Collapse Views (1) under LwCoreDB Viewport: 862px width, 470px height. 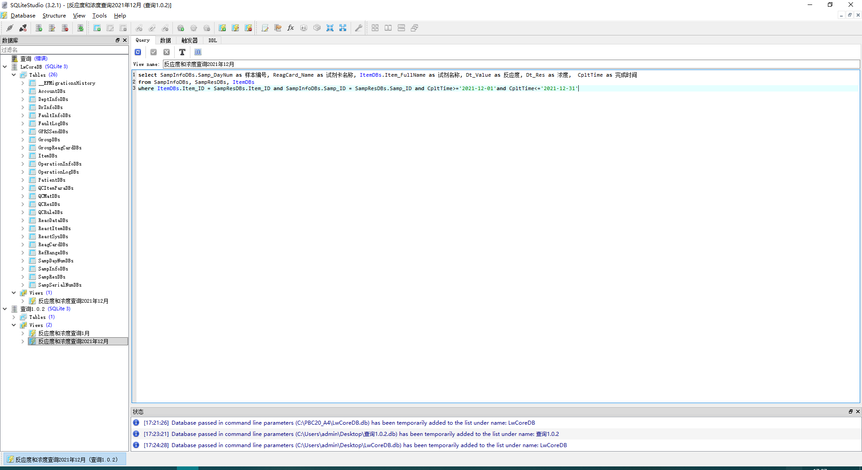[14, 293]
